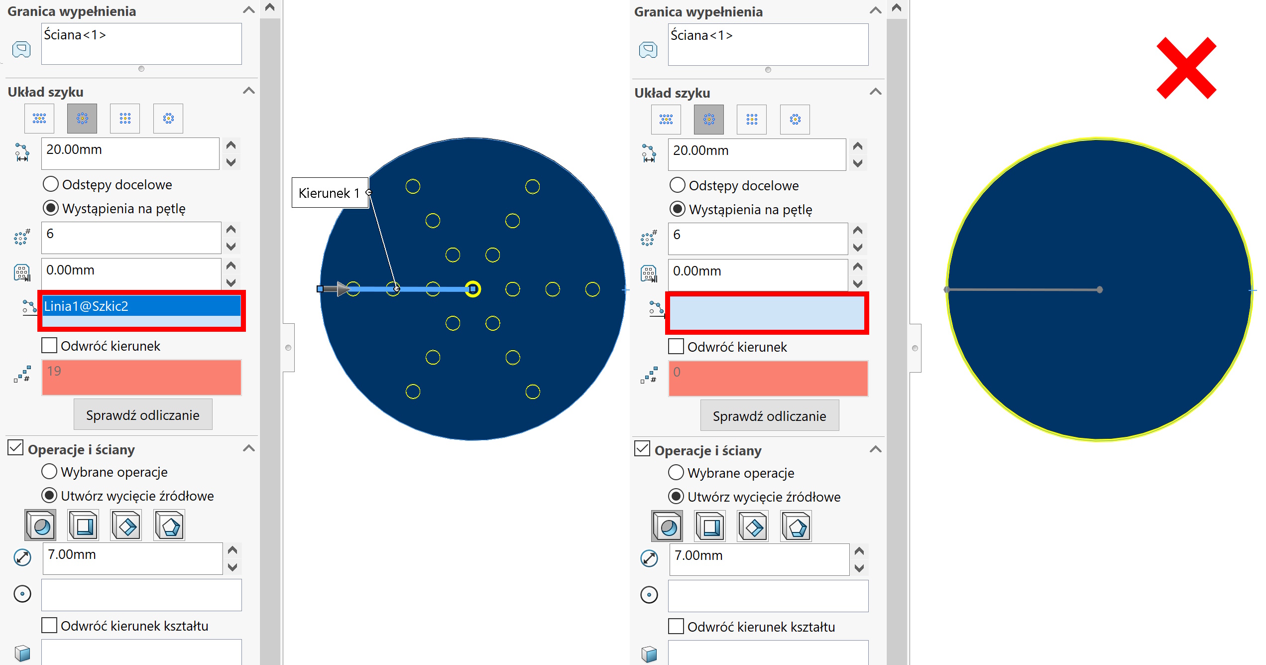Viewport: 1266px width, 665px height.
Task: Click the face boundary icon in right panel
Action: [x=648, y=50]
